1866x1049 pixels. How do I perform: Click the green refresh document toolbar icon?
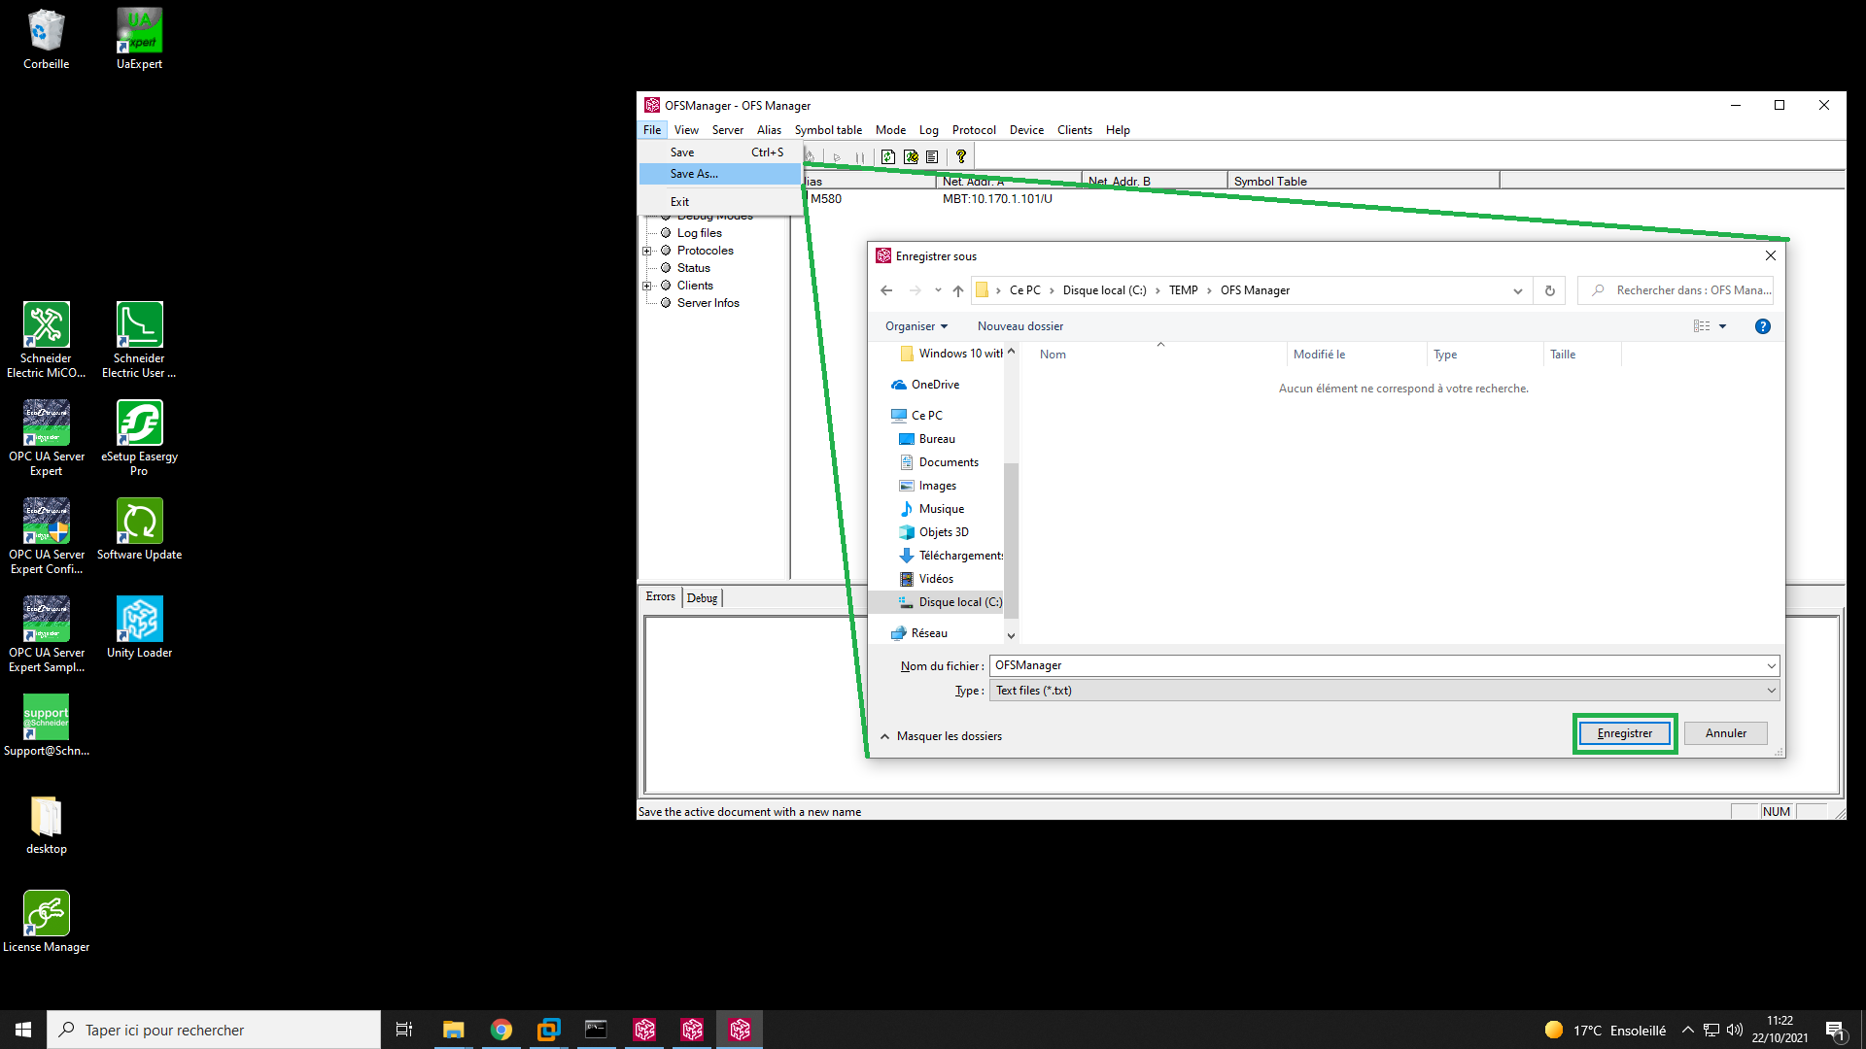[888, 156]
